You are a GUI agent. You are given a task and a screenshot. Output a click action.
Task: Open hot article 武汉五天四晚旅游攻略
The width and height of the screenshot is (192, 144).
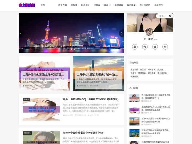click(155, 132)
